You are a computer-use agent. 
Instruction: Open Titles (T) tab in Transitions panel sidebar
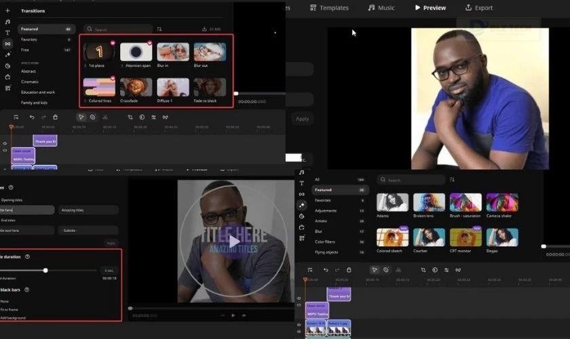point(7,33)
